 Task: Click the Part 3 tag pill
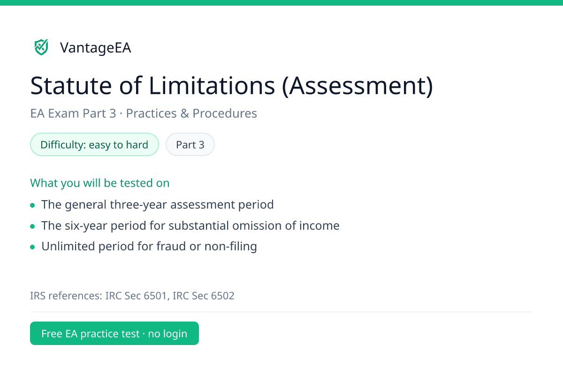(x=190, y=145)
